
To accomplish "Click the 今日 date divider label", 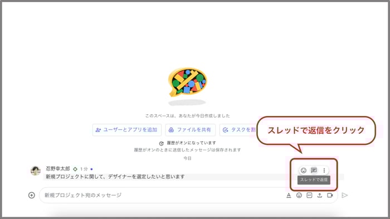I will pos(187,158).
